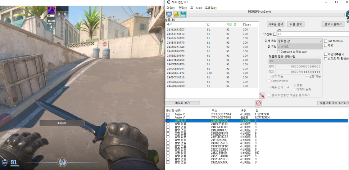Click Angle Y value 9.277383804
Viewport: 349px width, 170px height.
coord(262,117)
